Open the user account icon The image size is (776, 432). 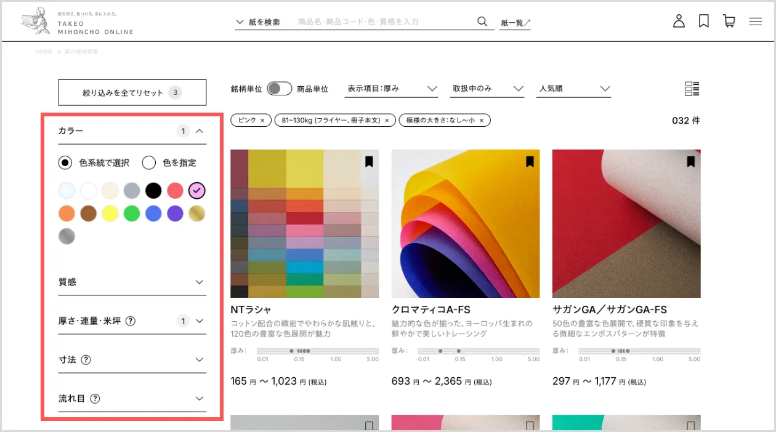click(x=679, y=22)
